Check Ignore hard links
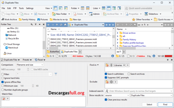Screen dimensions: 174x108 coord(2,78)
